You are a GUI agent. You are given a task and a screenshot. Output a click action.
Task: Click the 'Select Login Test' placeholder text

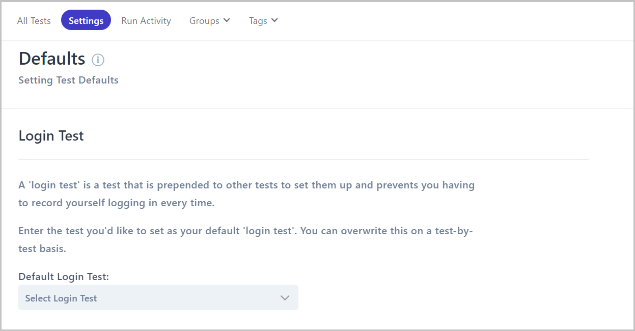click(x=61, y=298)
